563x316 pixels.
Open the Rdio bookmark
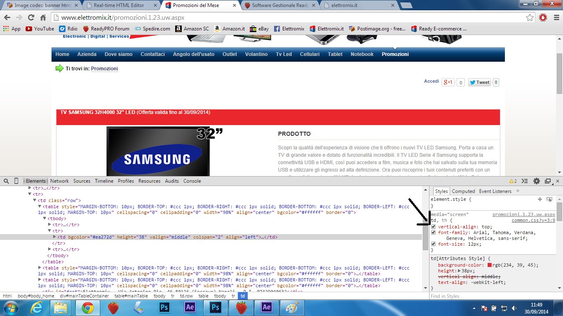[68, 29]
